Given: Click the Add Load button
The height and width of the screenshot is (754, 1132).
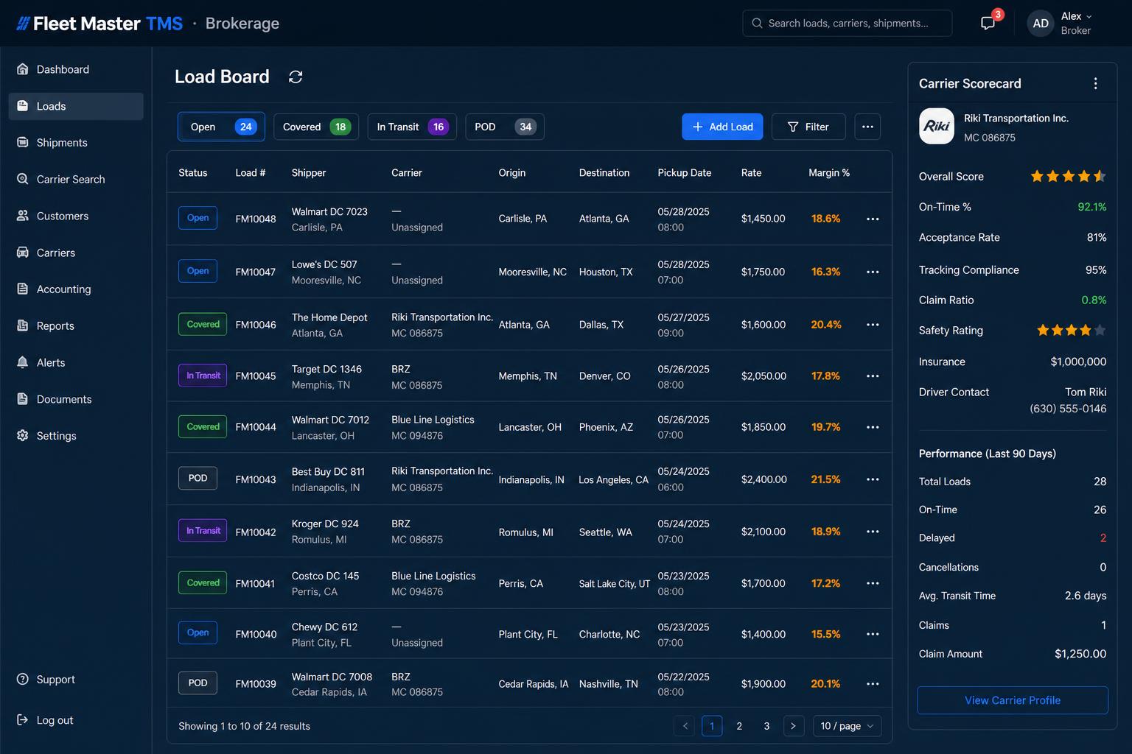Looking at the screenshot, I should [x=722, y=127].
